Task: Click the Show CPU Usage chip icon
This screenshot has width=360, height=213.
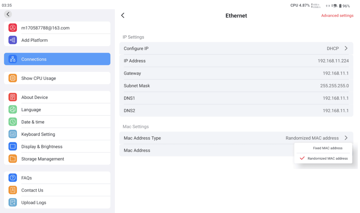Action: point(13,78)
